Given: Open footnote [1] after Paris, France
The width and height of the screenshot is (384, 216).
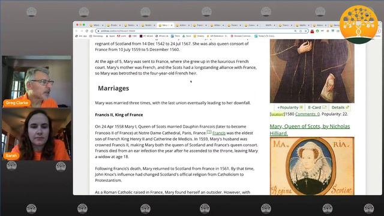Looking at the screenshot, I should click(x=209, y=132).
